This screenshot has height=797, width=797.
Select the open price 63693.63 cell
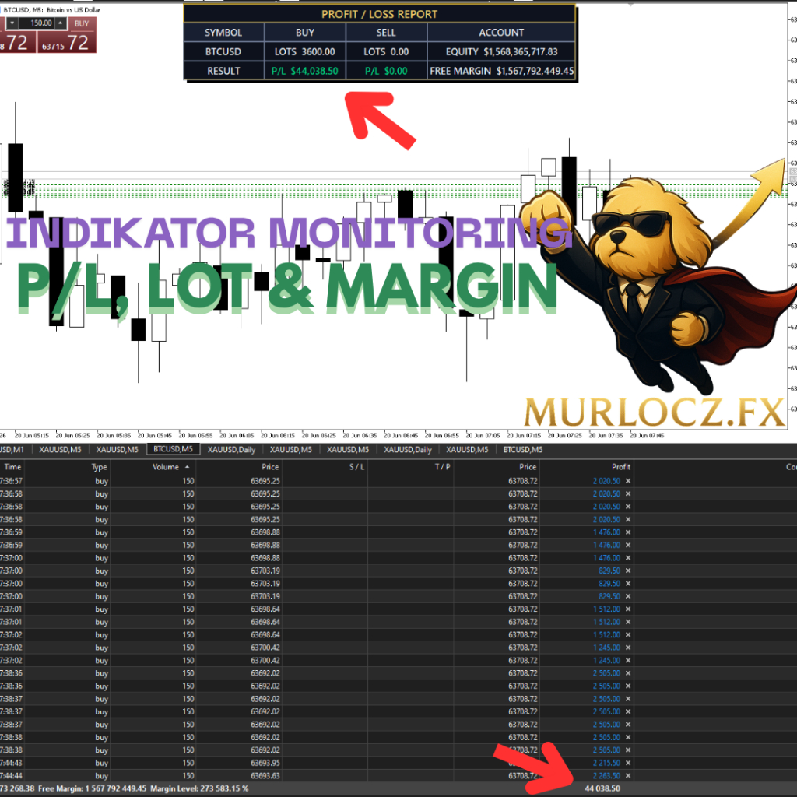(x=265, y=775)
